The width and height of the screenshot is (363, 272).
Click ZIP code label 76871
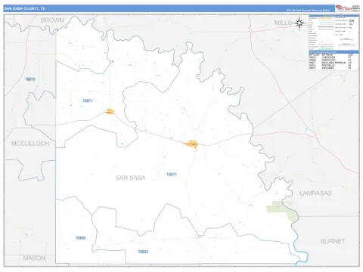pyautogui.click(x=88, y=100)
